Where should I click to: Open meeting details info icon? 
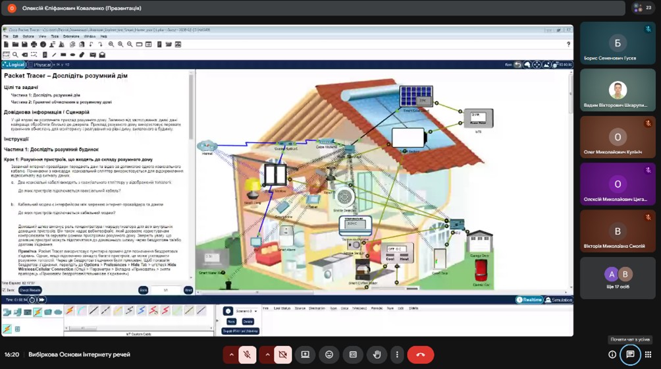[x=612, y=355]
